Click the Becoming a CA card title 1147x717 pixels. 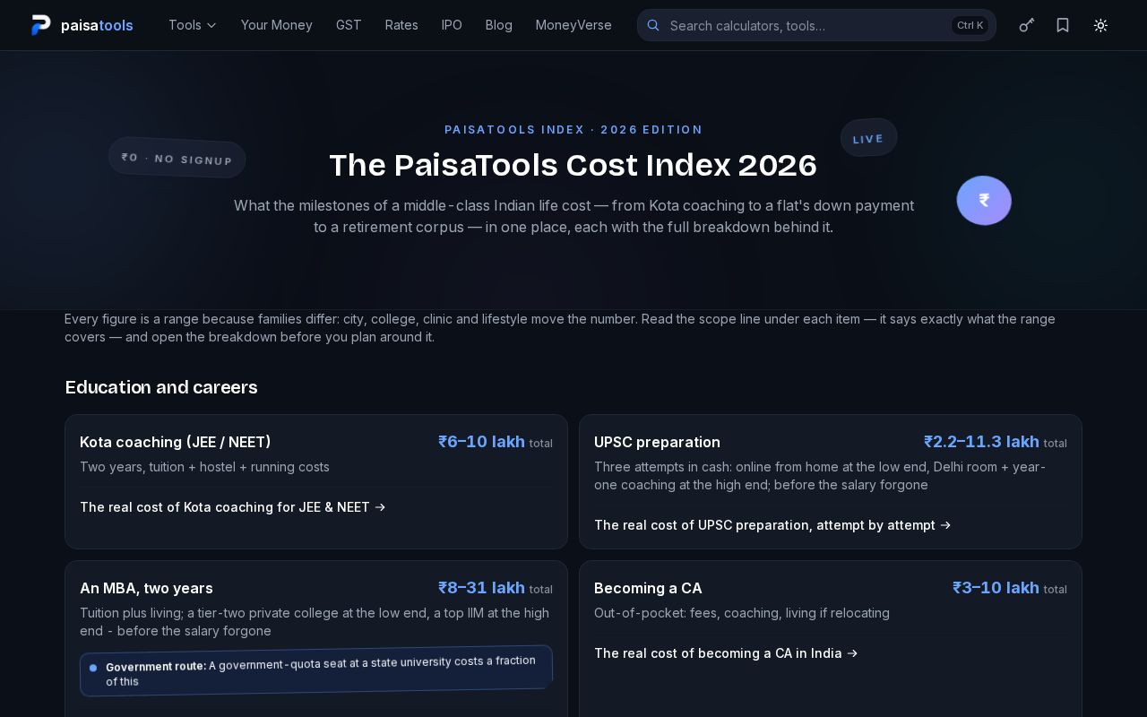tap(648, 588)
